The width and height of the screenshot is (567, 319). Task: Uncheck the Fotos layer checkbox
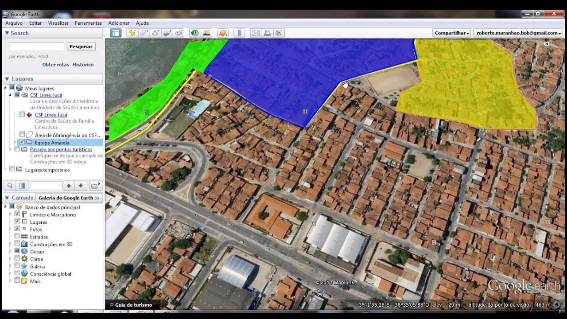[17, 229]
